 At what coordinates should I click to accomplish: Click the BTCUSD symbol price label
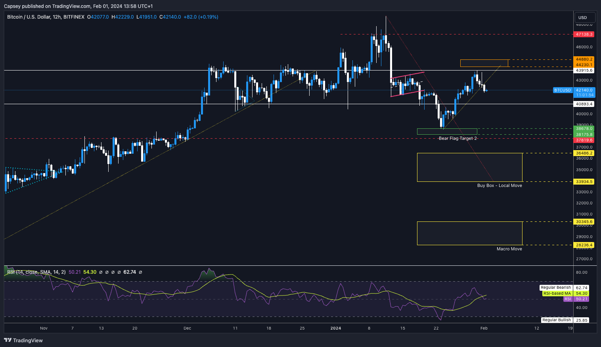point(563,90)
